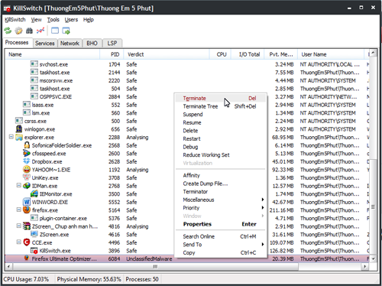The image size is (382, 286).
Task: Open the Help menu
Action: pos(89,20)
